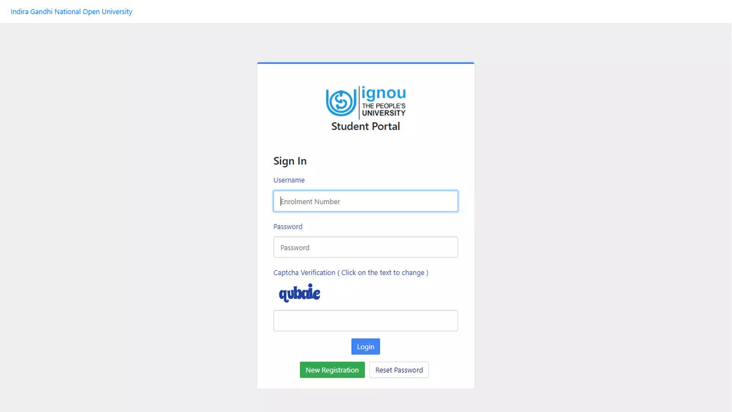Screen dimensions: 732x412
Task: Click 'THE PEOPLE'S UNIVERSITY' logo tagline
Action: pos(383,109)
